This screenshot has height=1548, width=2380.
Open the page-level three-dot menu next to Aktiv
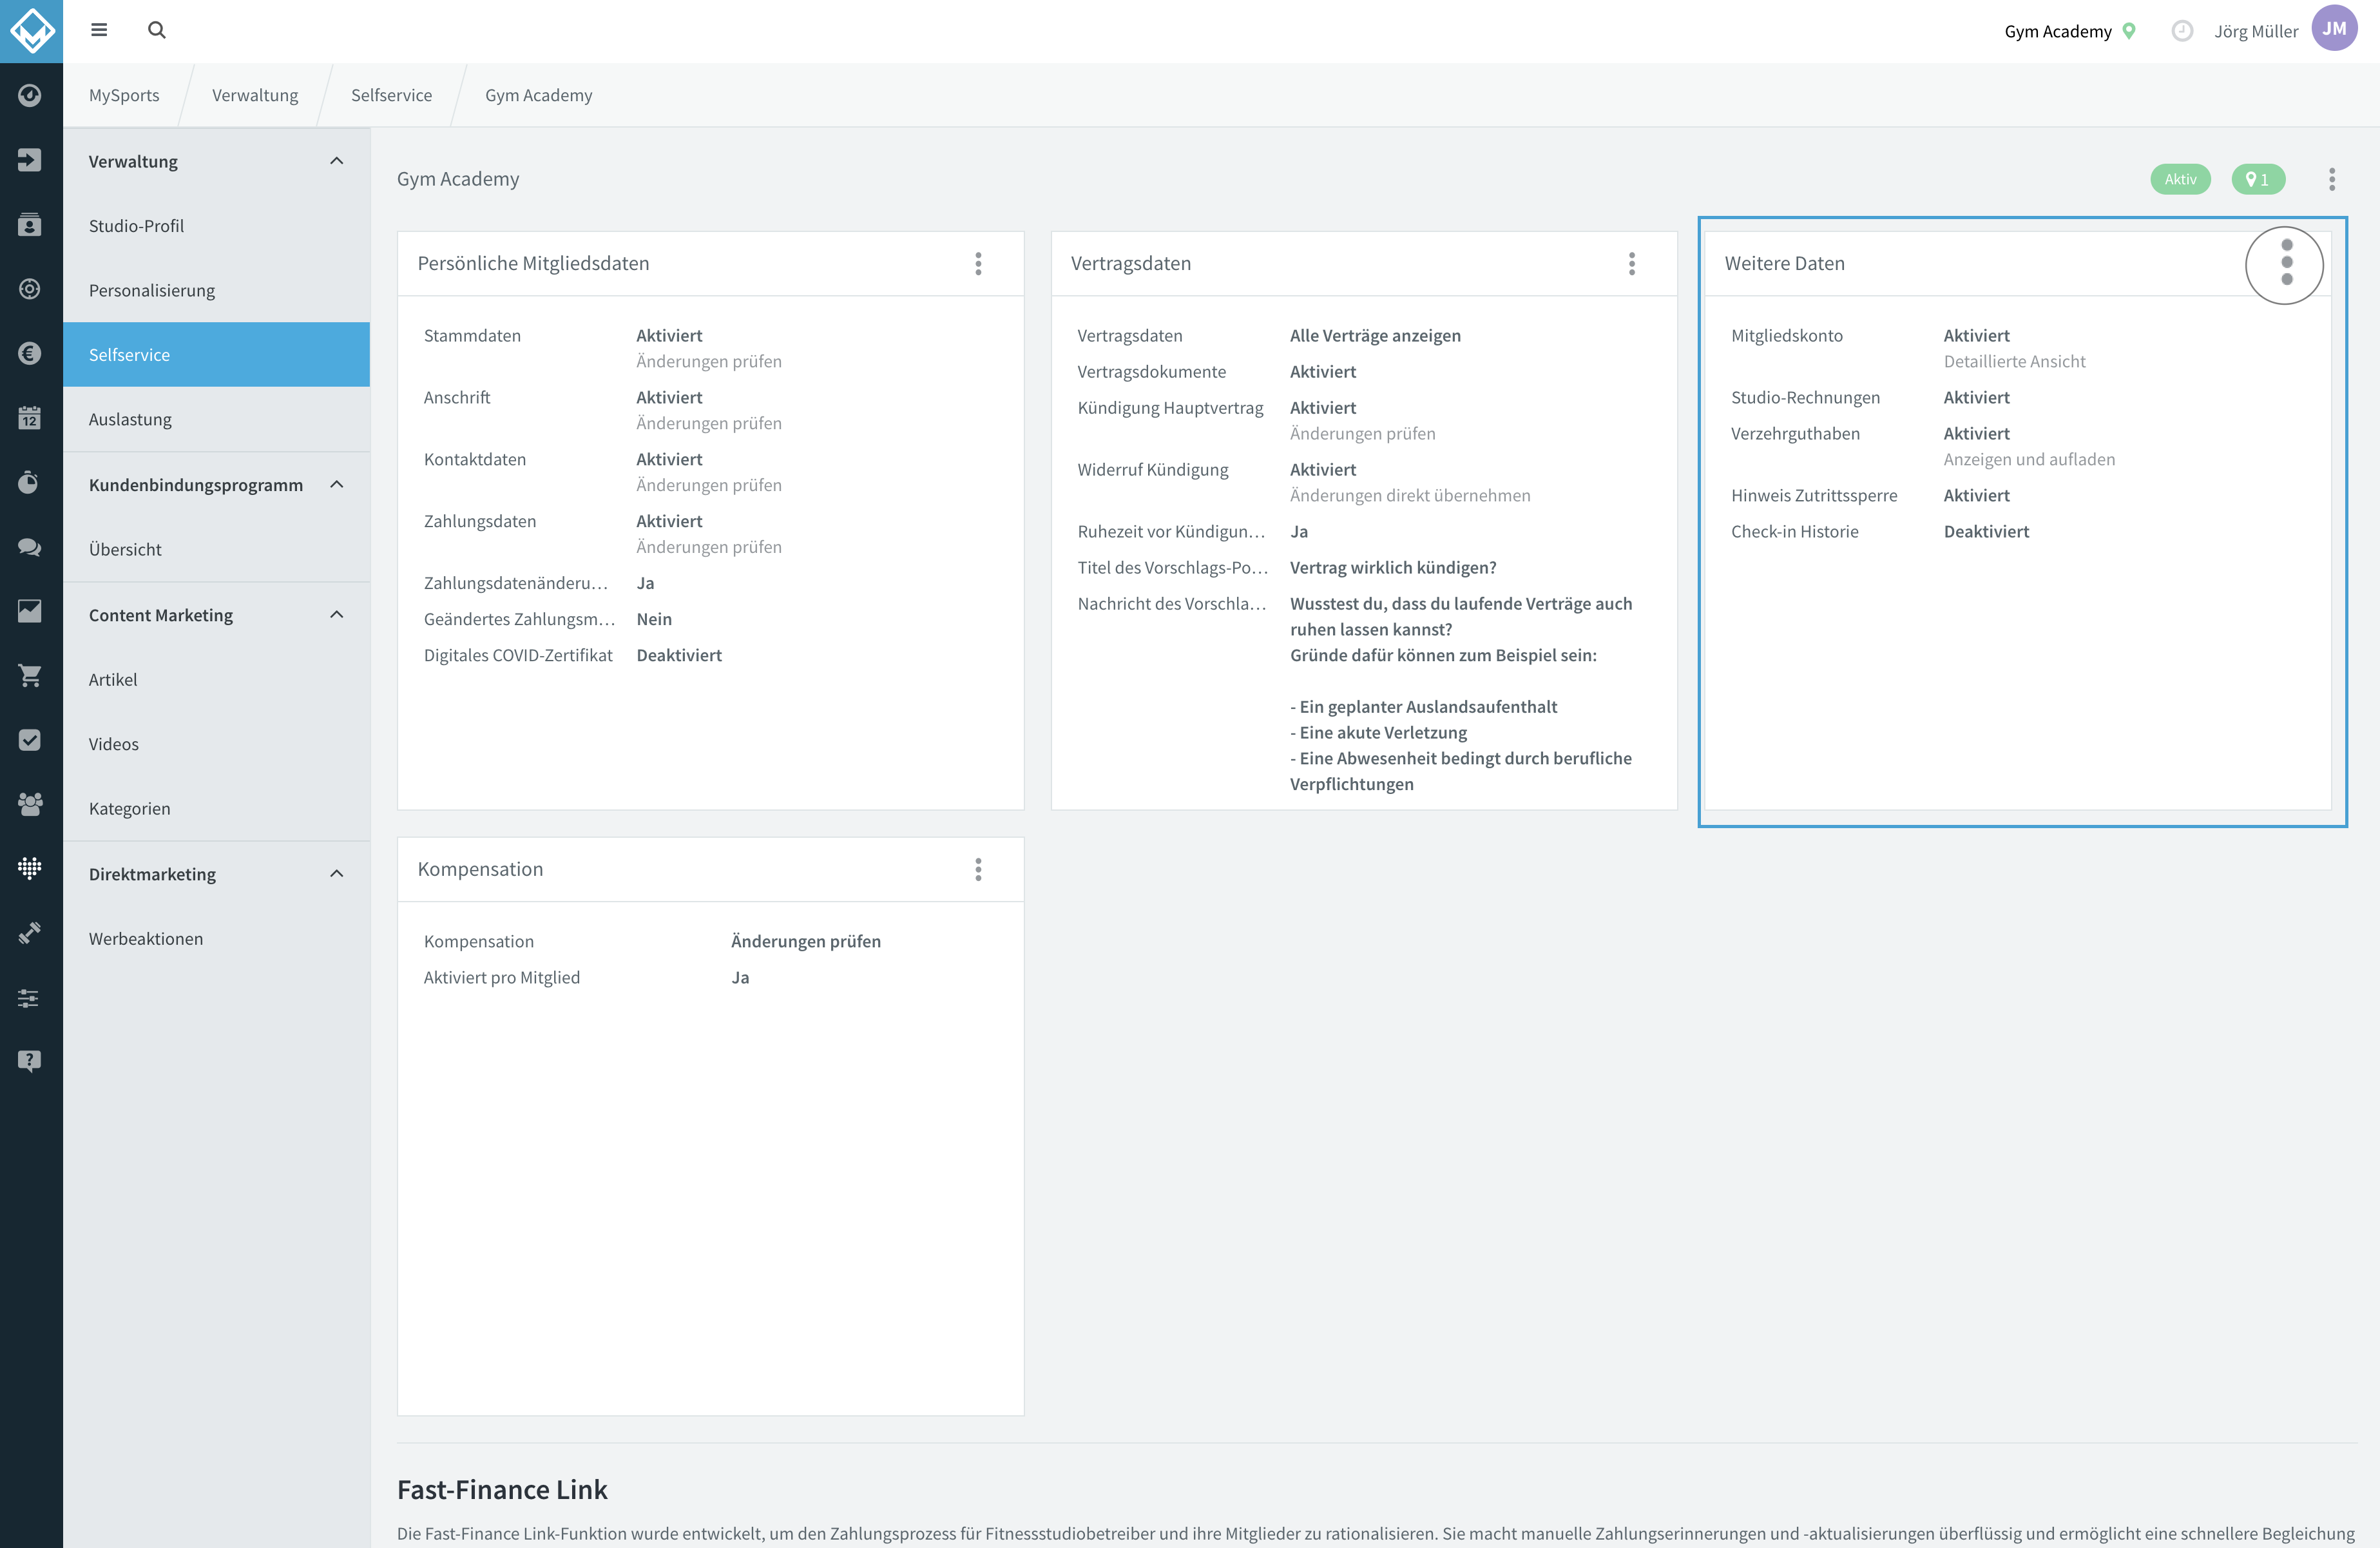(2332, 179)
